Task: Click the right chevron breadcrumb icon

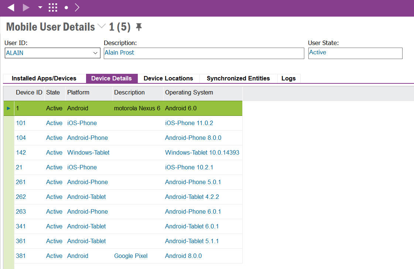Action: click(77, 7)
